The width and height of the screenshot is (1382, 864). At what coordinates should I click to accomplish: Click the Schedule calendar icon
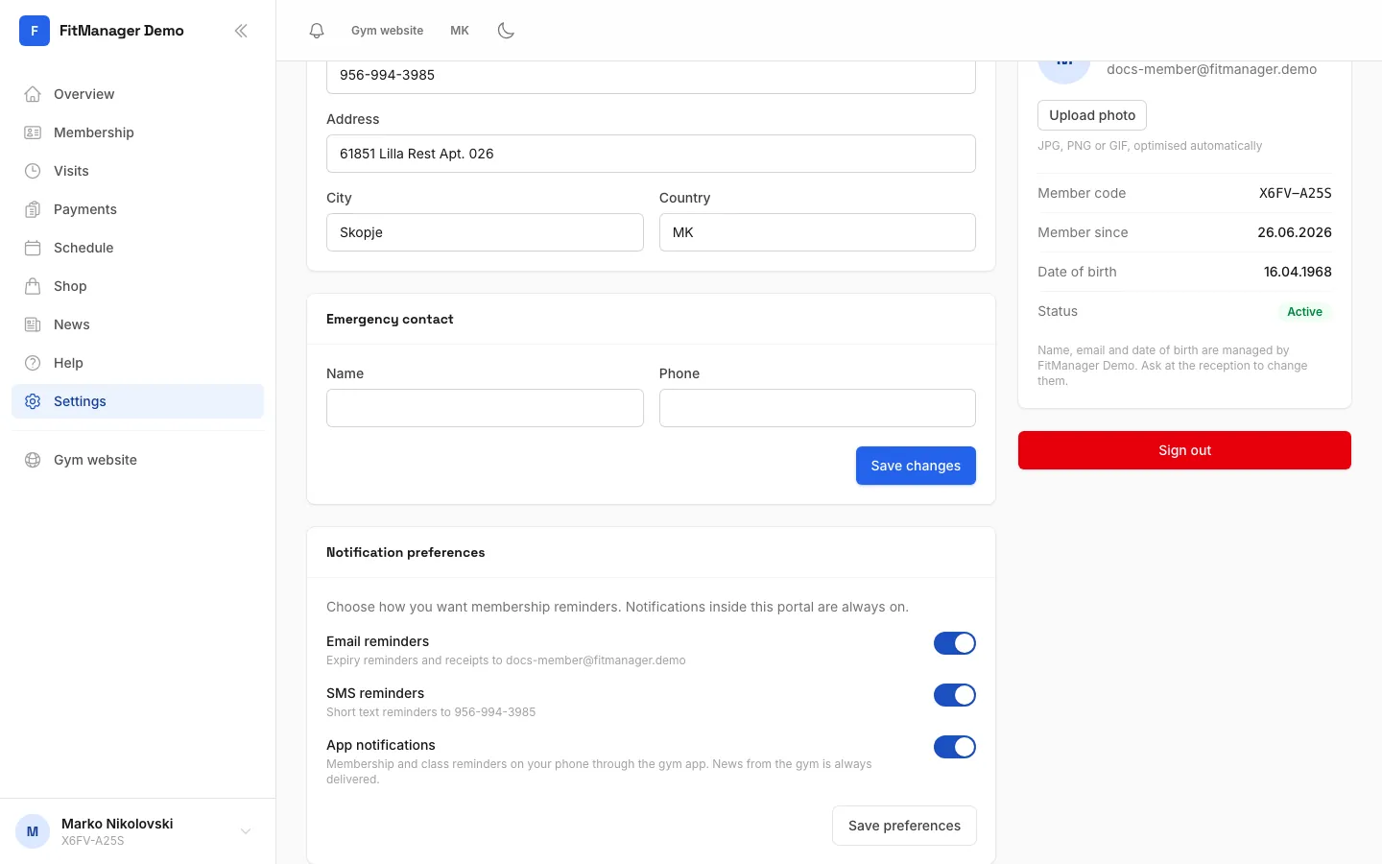coord(33,248)
